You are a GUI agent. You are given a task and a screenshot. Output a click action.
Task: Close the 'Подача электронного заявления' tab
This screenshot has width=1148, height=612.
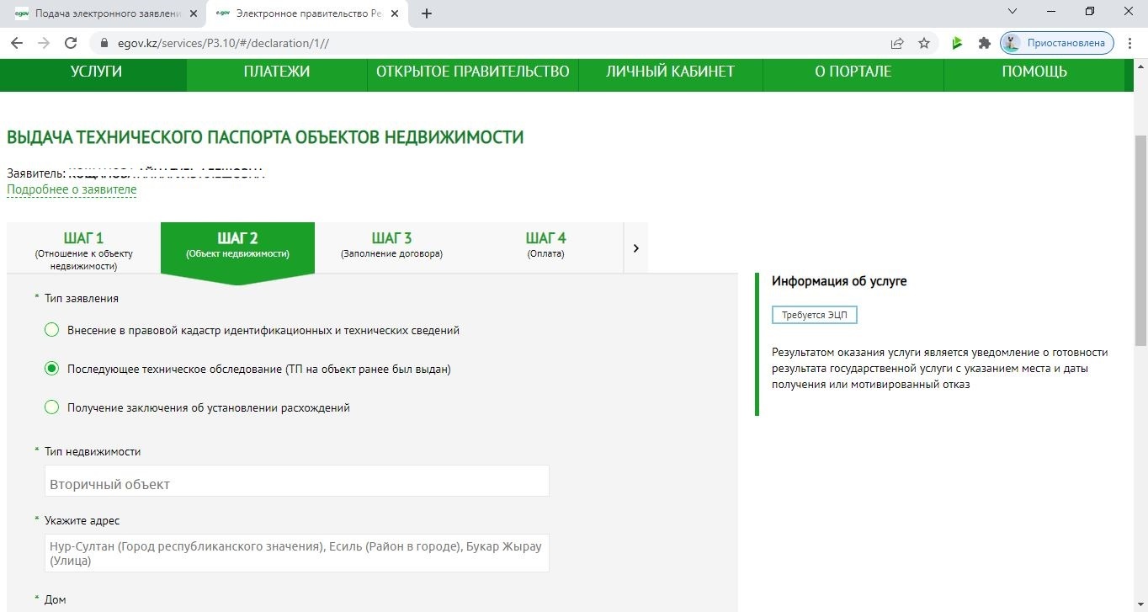click(x=193, y=13)
